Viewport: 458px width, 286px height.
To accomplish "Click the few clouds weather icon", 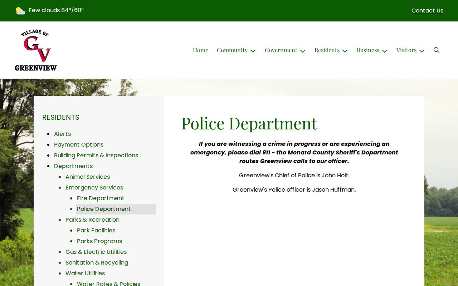I will pyautogui.click(x=20, y=11).
